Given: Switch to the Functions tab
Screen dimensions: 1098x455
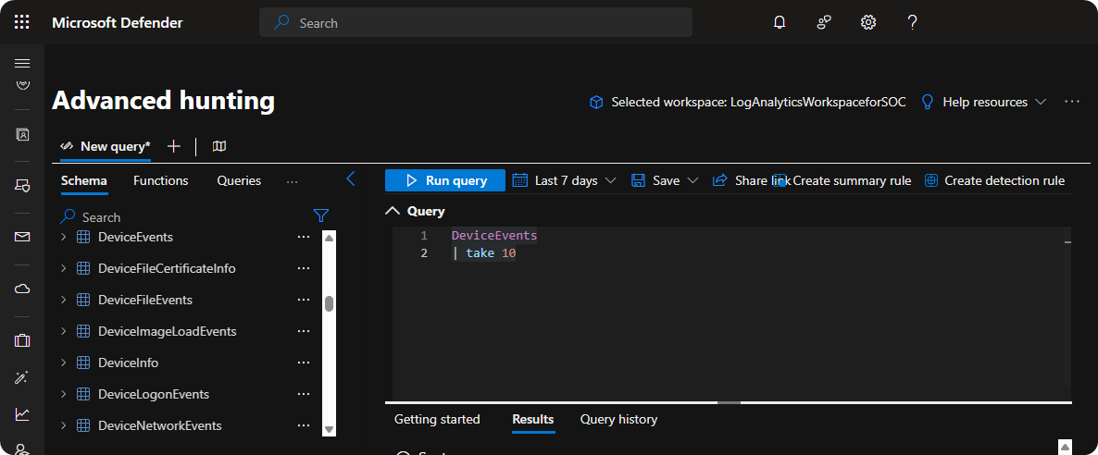Looking at the screenshot, I should pos(160,180).
